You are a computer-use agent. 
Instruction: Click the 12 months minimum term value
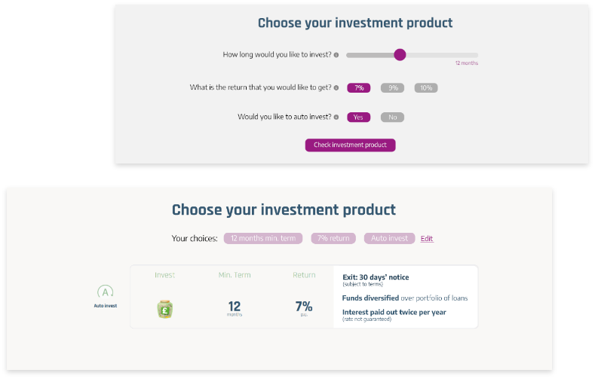(x=234, y=307)
